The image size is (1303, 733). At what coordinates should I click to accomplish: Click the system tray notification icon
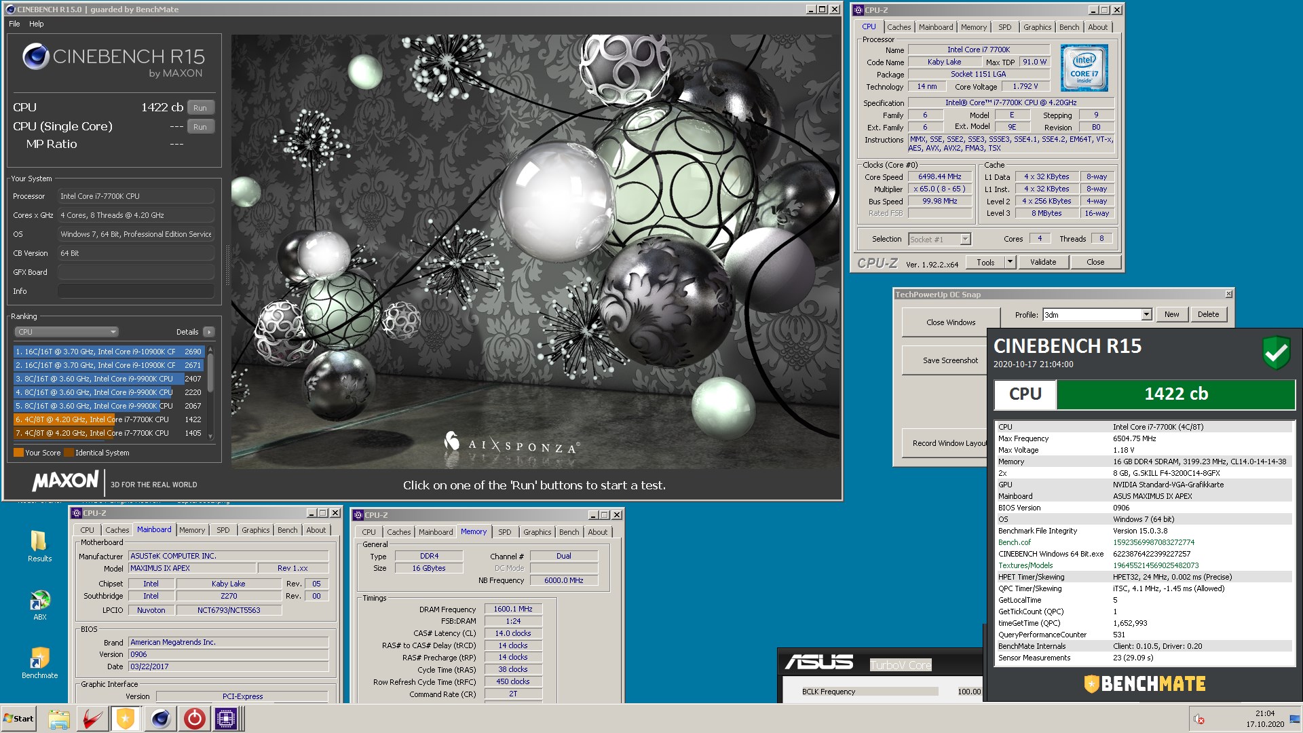1199,719
